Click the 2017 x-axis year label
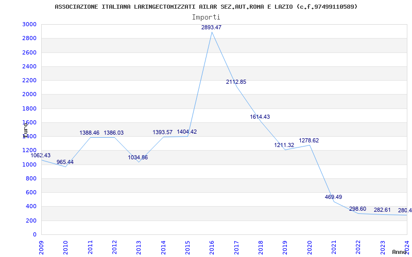The width and height of the screenshot is (412, 257). pos(236,247)
